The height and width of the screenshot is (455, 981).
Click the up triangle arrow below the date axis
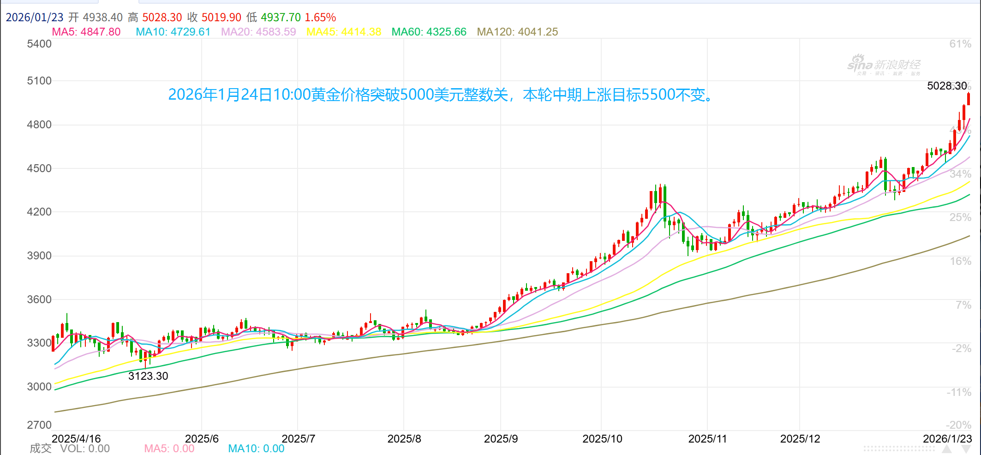coord(947,449)
